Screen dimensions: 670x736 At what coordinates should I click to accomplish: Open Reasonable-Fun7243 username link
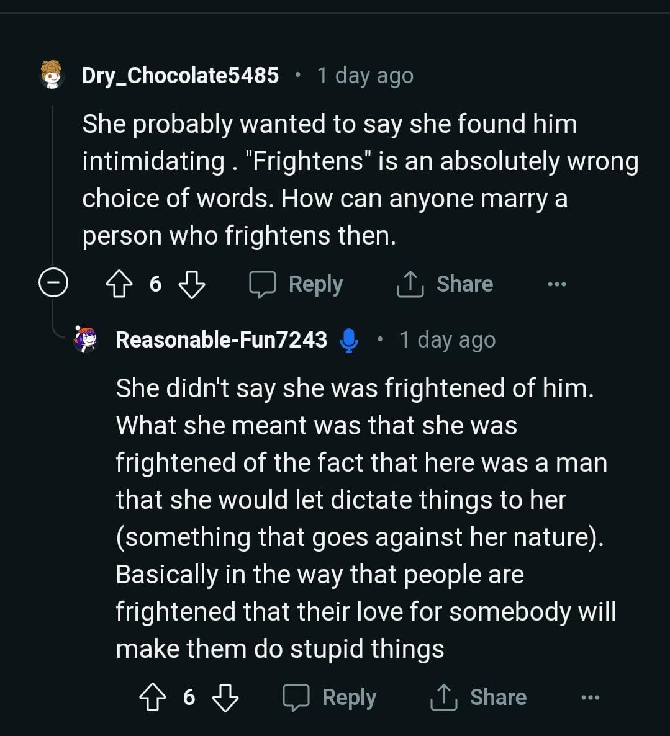pos(221,340)
